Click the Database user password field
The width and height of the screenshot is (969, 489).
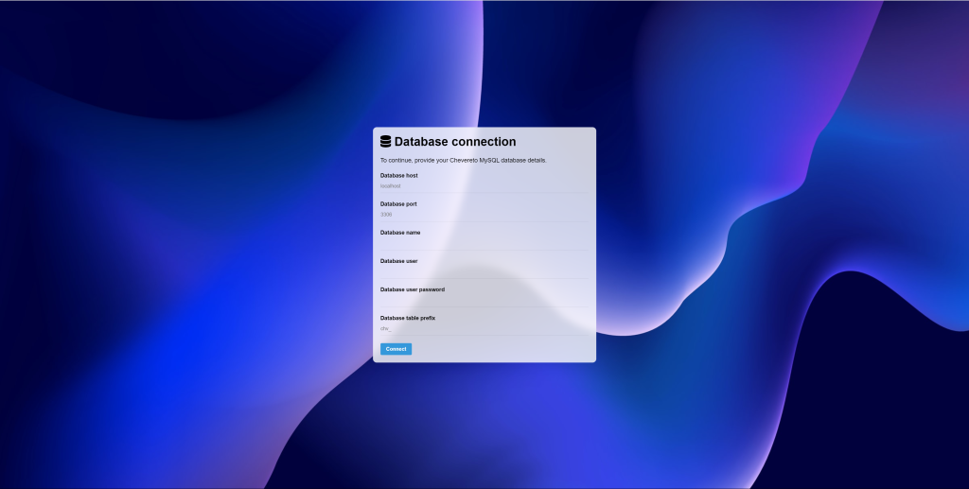(x=484, y=300)
